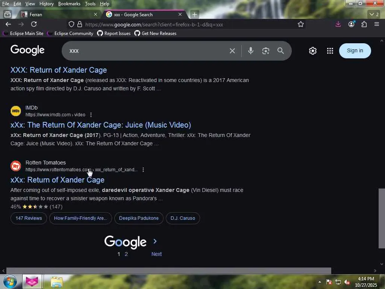Open the Help menu
The height and width of the screenshot is (289, 385).
tap(105, 4)
